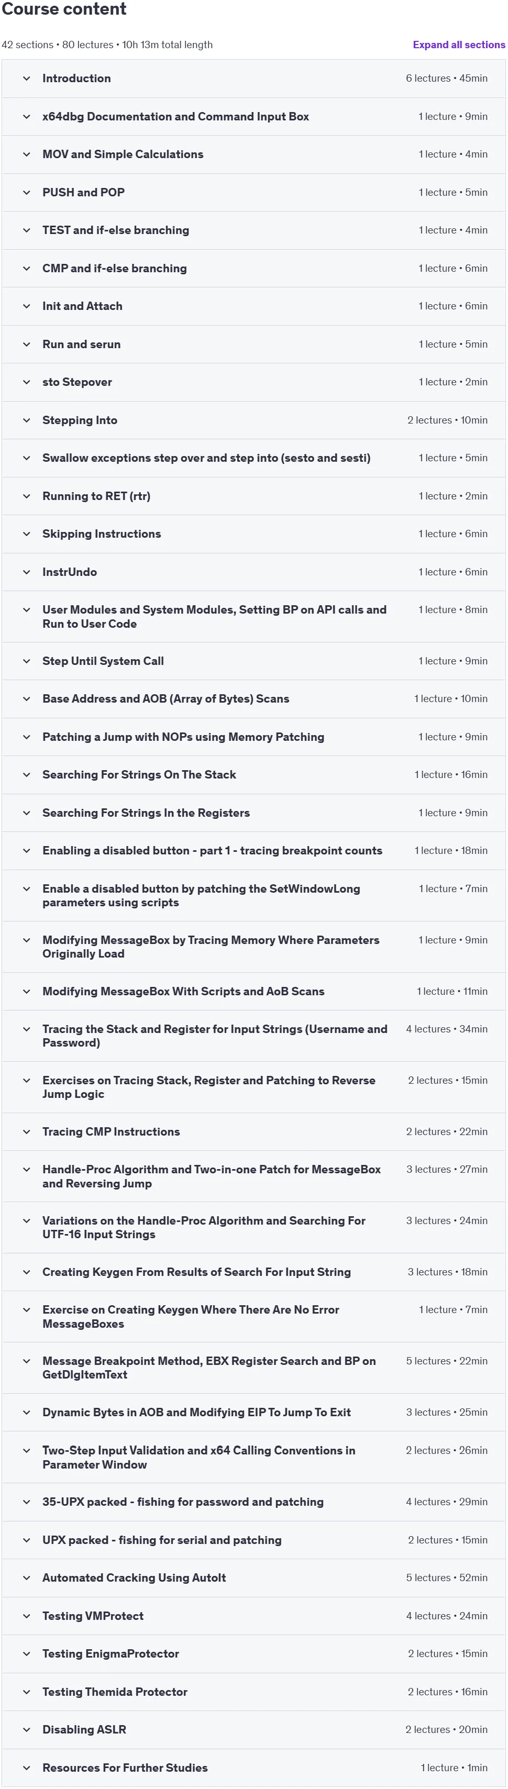Click chevron for Step Until System Call
This screenshot has width=508, height=1789.
click(x=26, y=661)
